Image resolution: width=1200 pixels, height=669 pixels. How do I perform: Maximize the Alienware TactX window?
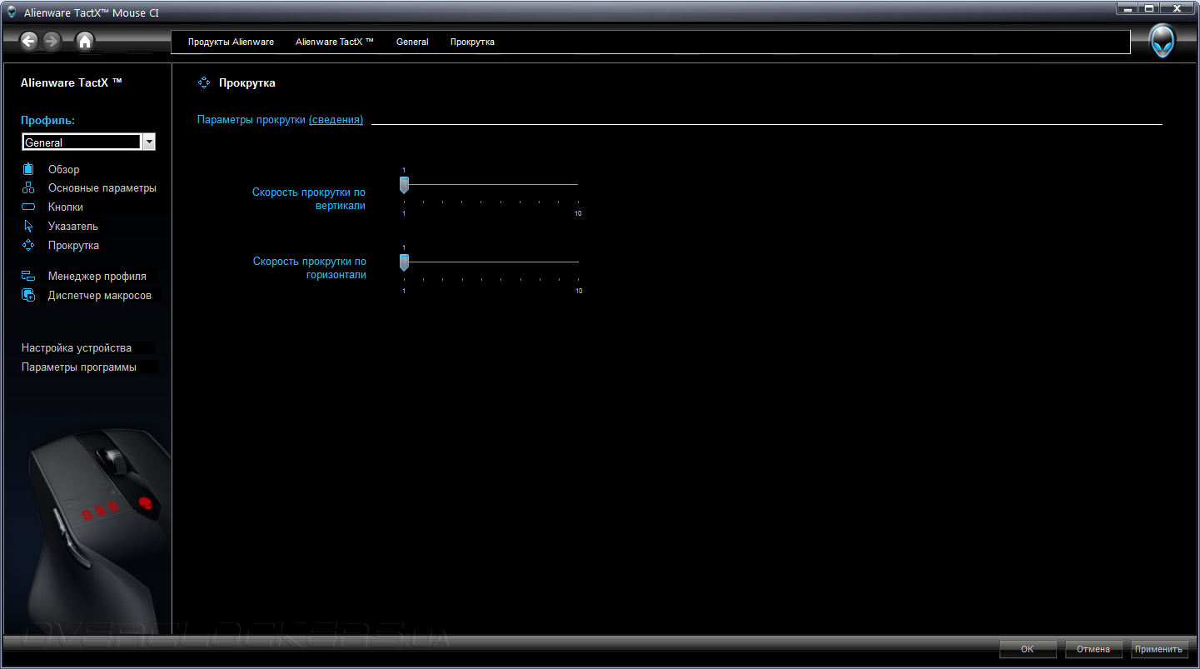tap(1149, 8)
